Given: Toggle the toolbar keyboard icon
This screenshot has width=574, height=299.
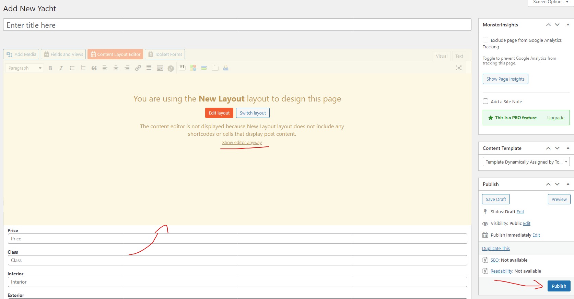Looking at the screenshot, I should coord(160,68).
